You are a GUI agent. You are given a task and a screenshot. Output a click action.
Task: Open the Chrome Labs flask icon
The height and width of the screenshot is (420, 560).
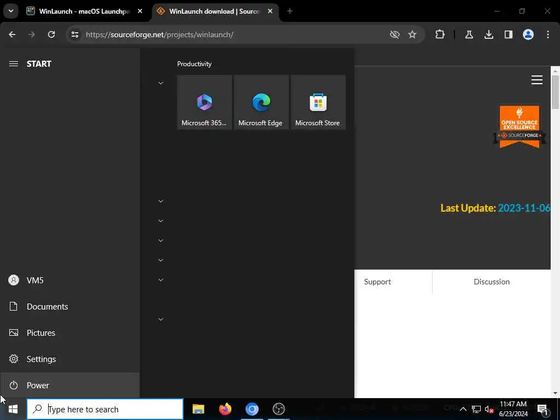469,34
